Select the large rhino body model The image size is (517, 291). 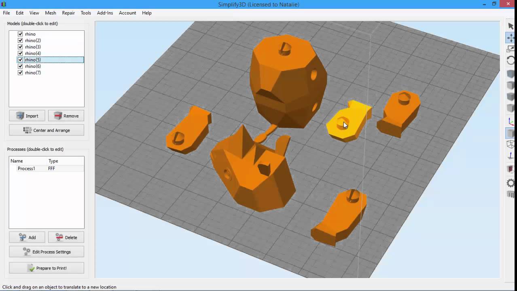(x=288, y=81)
